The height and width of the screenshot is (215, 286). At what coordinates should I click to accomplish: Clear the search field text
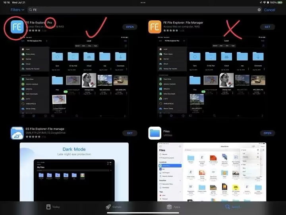click(259, 10)
